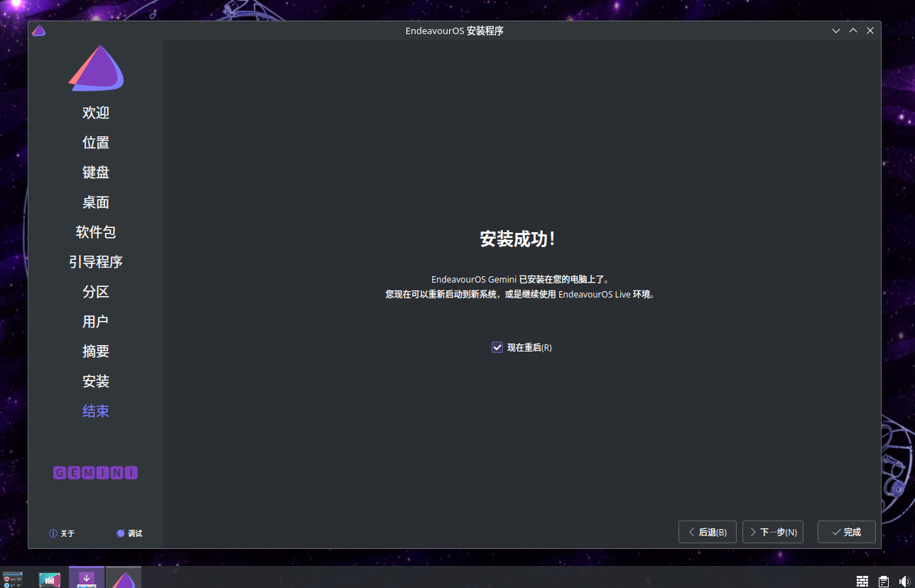915x588 pixels.
Task: Toggle the 调试 debug button
Action: (129, 533)
